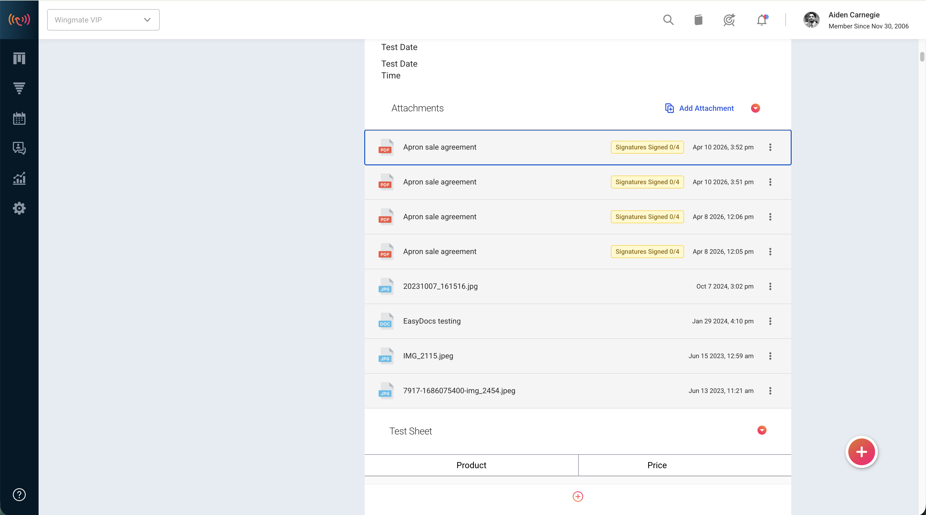This screenshot has height=515, width=926.
Task: Collapse the Test Sheet section arrow
Action: coord(762,430)
